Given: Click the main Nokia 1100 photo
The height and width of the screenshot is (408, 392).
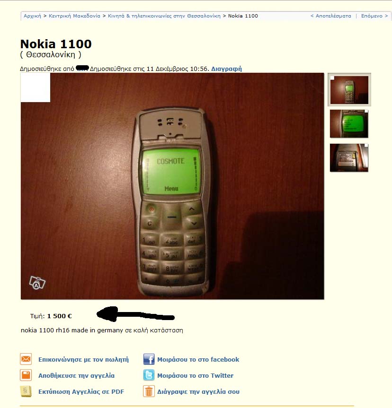Looking at the screenshot, I should pyautogui.click(x=172, y=186).
